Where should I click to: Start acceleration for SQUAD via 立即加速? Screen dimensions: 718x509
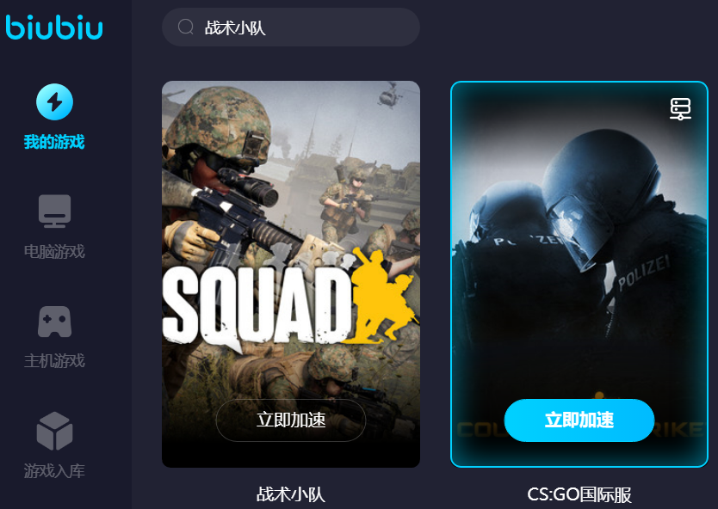pos(291,420)
